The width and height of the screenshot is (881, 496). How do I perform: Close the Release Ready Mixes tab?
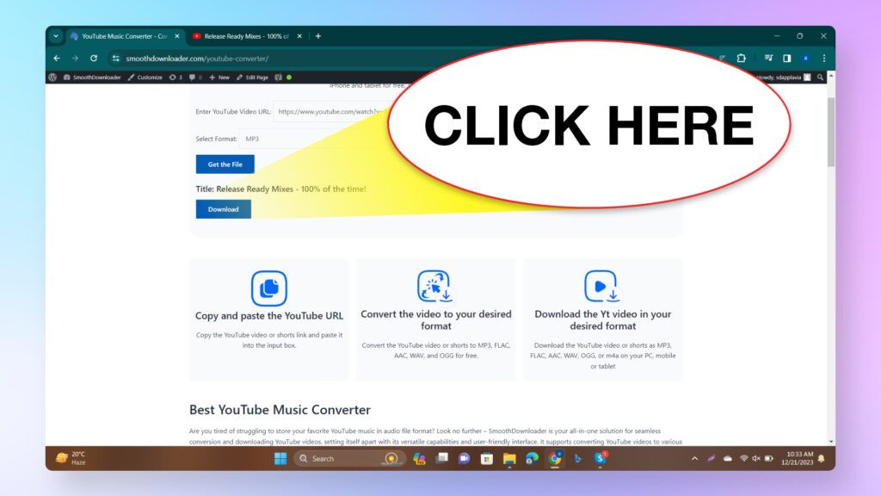[299, 36]
